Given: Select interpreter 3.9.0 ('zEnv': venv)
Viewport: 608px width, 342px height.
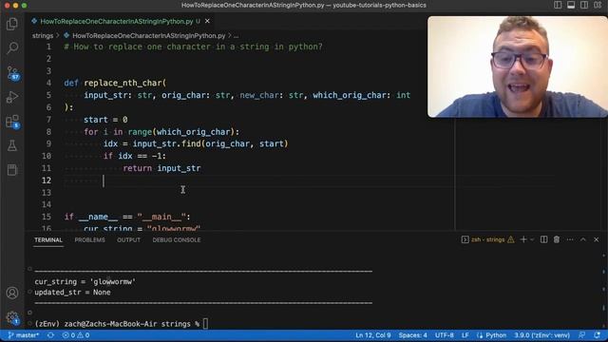Looking at the screenshot, I should click(x=542, y=335).
